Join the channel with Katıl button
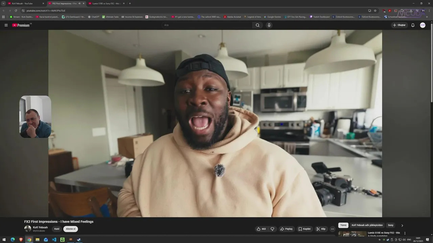433x243 pixels. pos(57,229)
